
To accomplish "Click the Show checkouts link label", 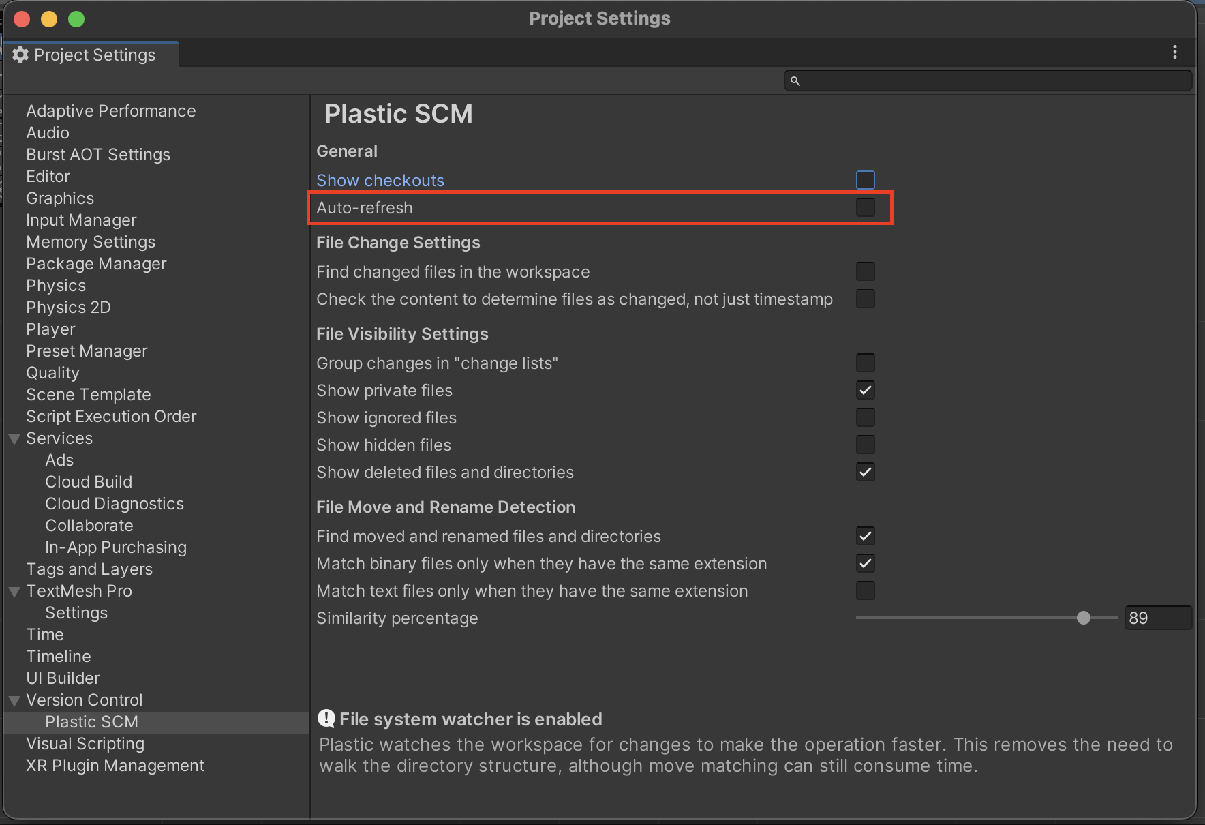I will point(380,181).
